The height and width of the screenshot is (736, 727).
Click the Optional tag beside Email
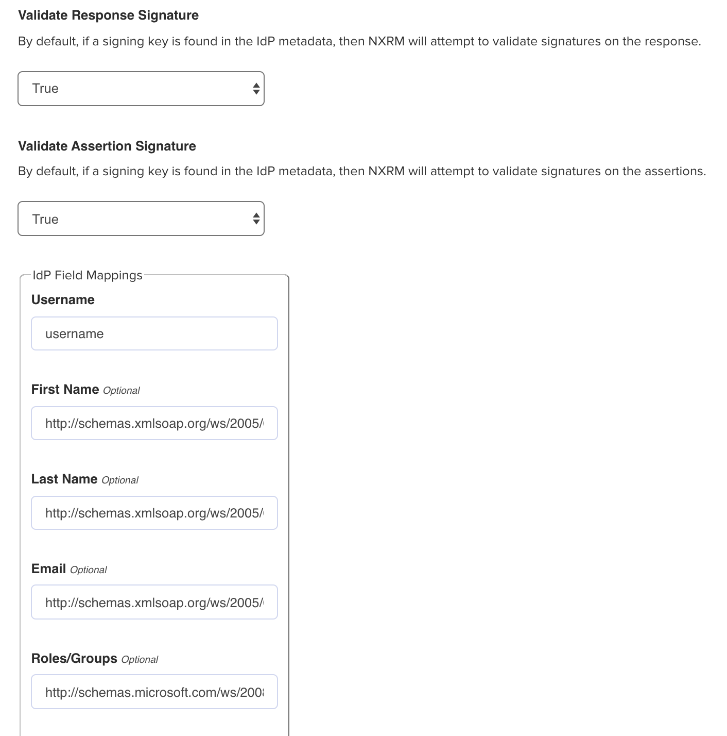coord(89,570)
